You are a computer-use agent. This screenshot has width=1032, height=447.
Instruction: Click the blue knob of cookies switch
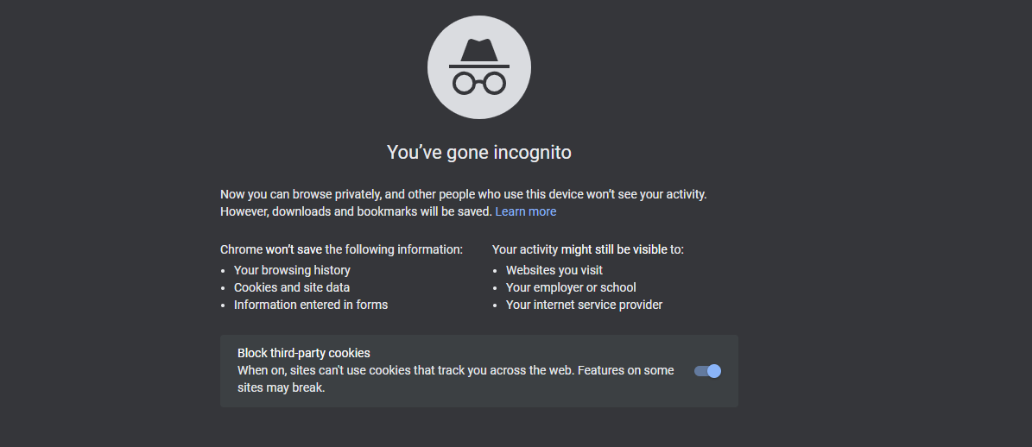click(714, 371)
